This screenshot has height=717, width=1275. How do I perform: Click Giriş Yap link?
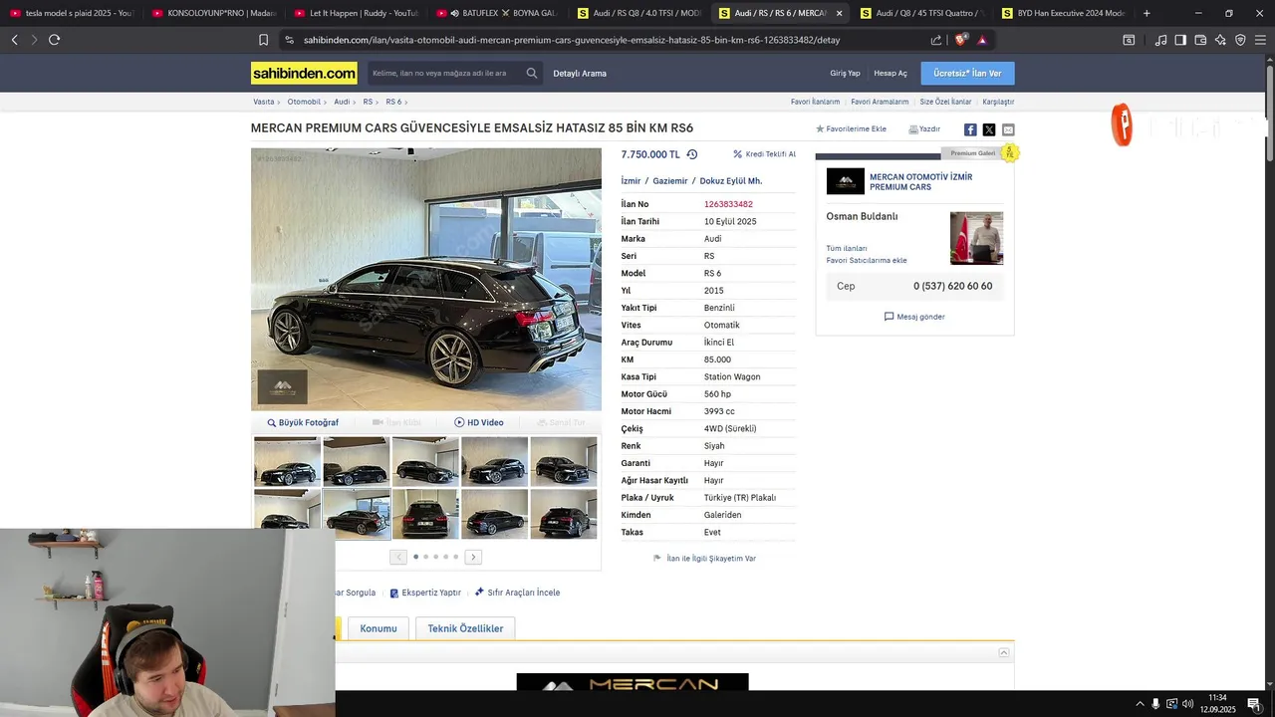point(845,73)
